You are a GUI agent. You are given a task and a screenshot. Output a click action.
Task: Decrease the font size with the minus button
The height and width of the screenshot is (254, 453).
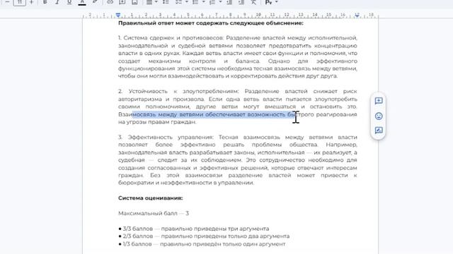(x=8, y=2)
